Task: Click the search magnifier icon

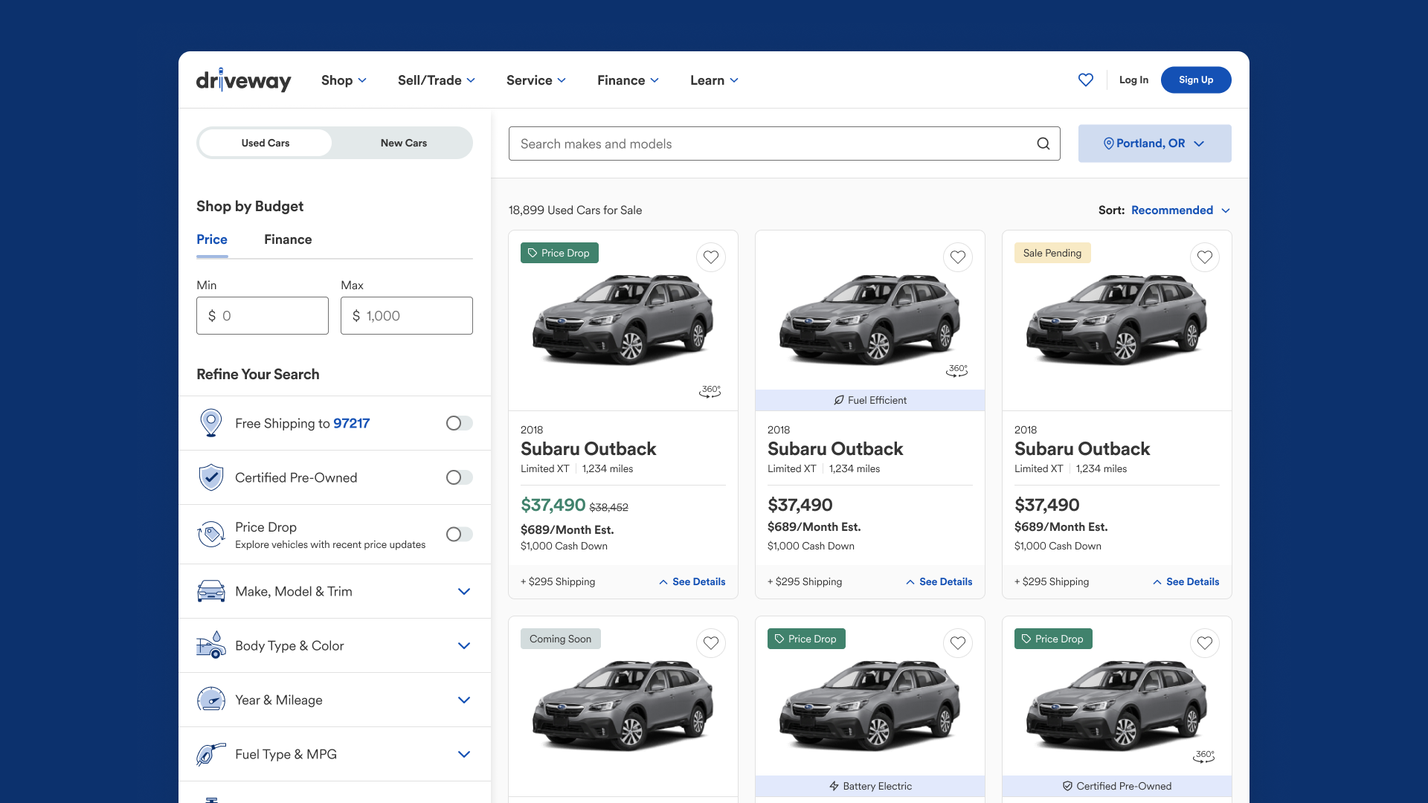Action: tap(1043, 143)
